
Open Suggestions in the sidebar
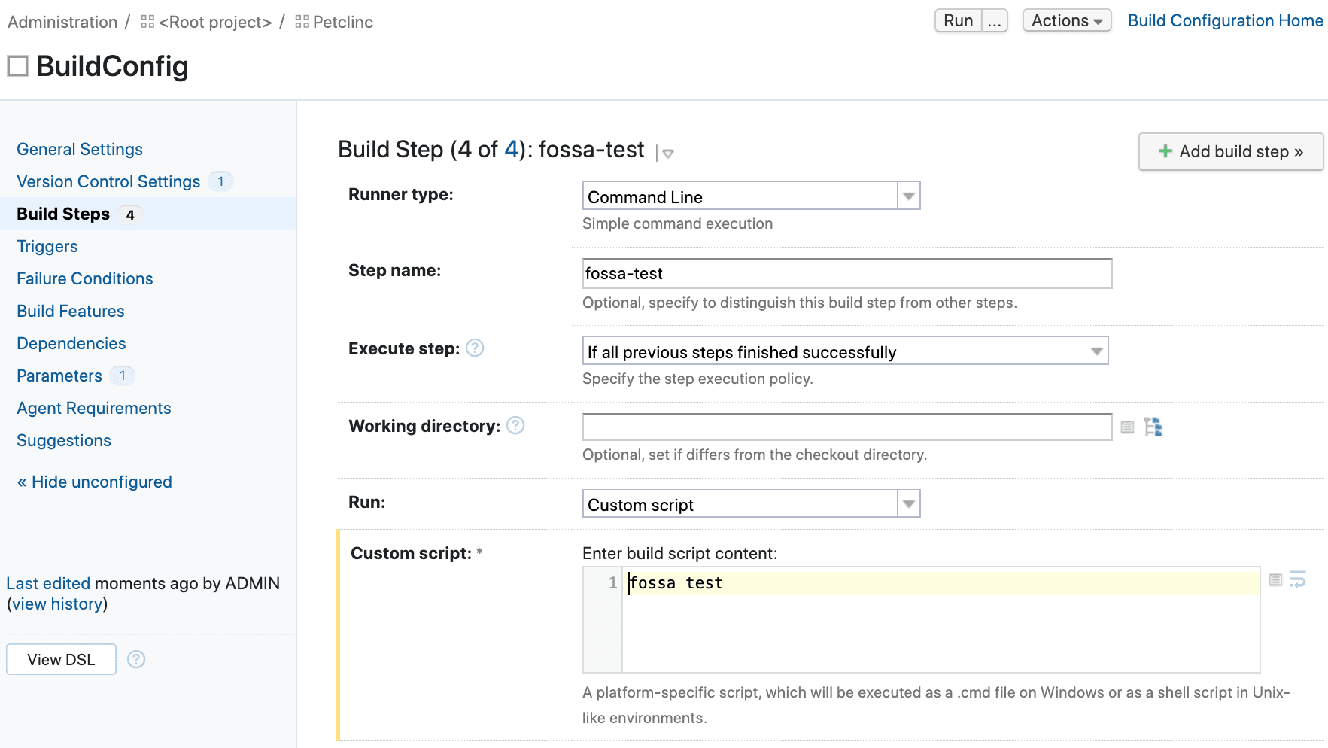point(64,440)
